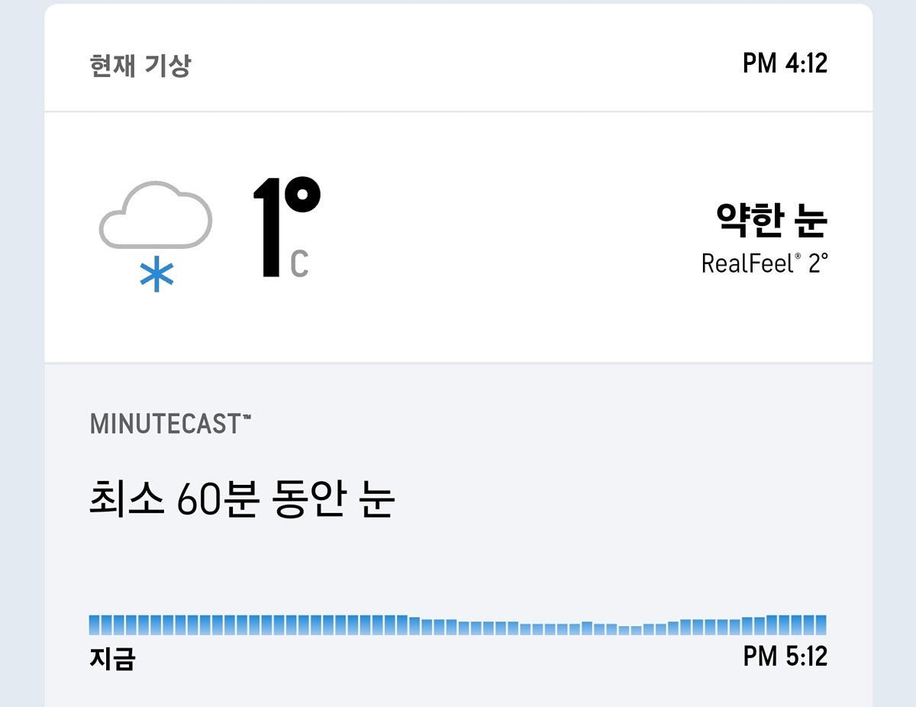The height and width of the screenshot is (707, 916).
Task: Click the 2° value after RealFeel
Action: [x=818, y=264]
